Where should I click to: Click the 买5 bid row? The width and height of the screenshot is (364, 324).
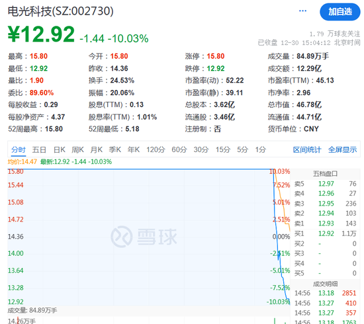point(325,273)
